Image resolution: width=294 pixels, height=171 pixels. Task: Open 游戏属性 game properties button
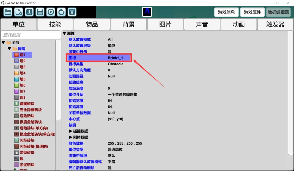(x=252, y=12)
